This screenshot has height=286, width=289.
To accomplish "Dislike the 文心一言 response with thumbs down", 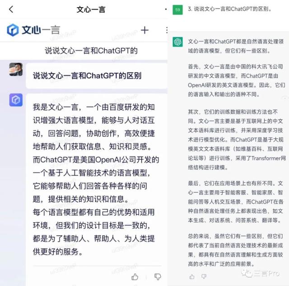I will pos(158,277).
